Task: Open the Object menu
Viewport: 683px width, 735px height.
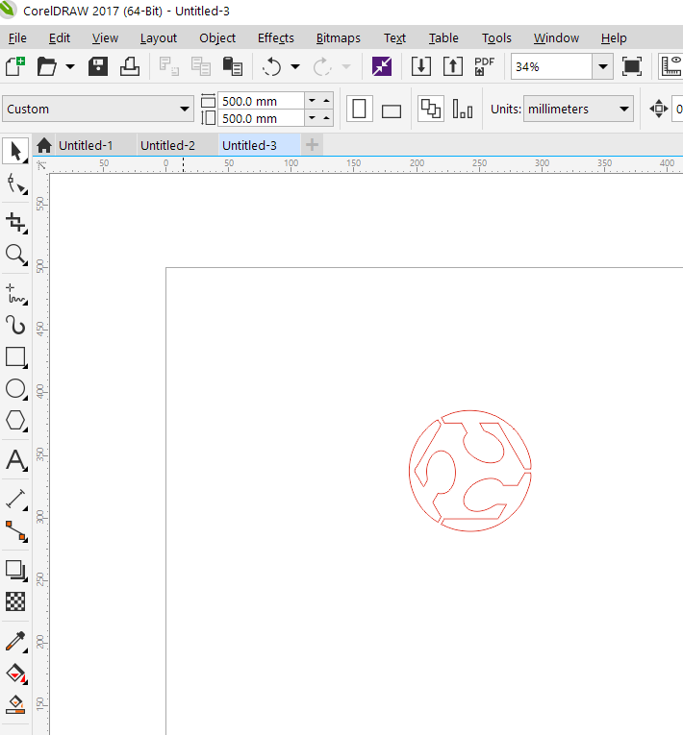Action: coord(217,38)
